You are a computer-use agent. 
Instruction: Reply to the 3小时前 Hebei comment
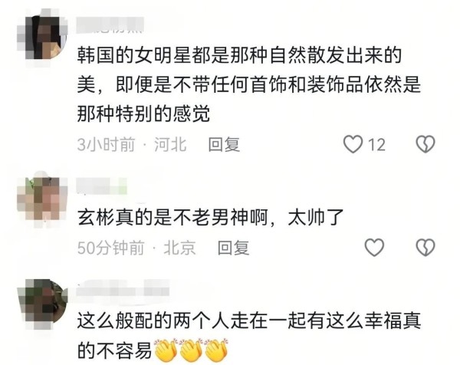tap(224, 144)
